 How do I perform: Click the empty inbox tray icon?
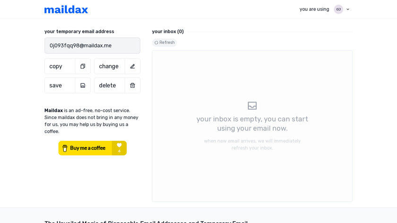[252, 106]
